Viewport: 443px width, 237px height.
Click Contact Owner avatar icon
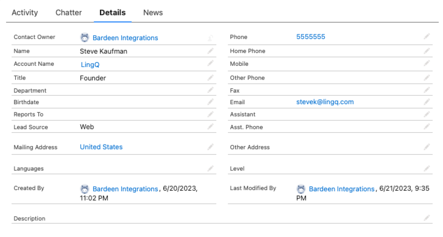point(84,38)
